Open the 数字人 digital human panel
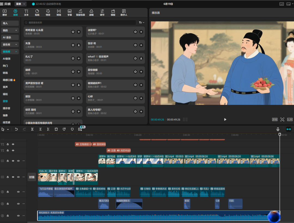Image resolution: width=294 pixels, height=223 pixels. (124, 12)
